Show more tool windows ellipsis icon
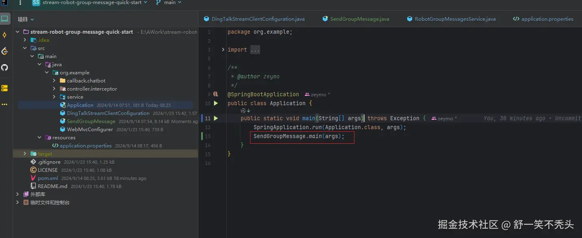The image size is (582, 238). [5, 104]
